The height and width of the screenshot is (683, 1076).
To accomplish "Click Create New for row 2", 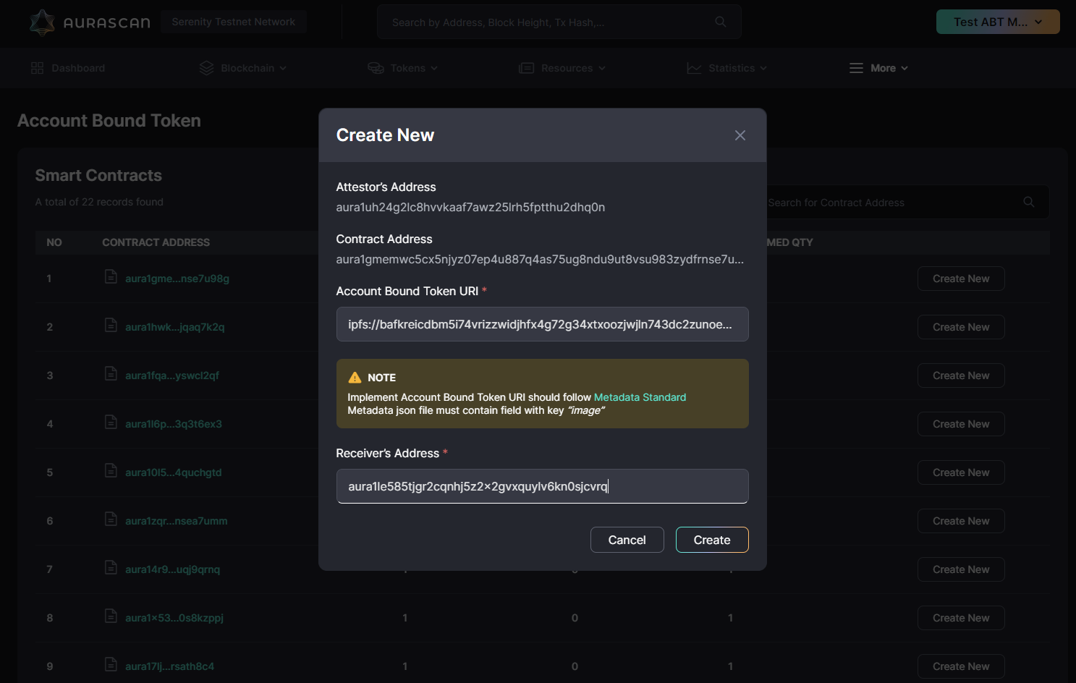I will point(961,327).
